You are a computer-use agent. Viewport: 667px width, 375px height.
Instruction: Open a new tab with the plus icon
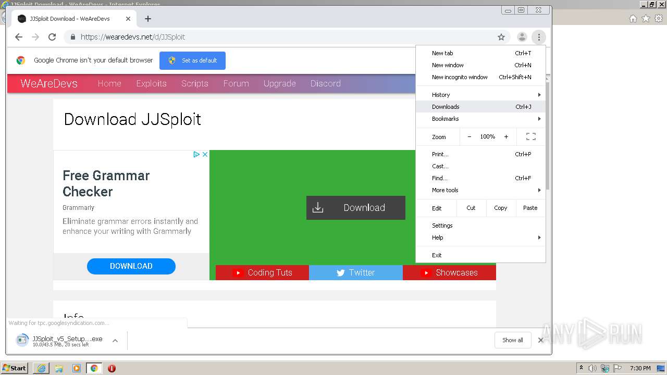click(148, 19)
